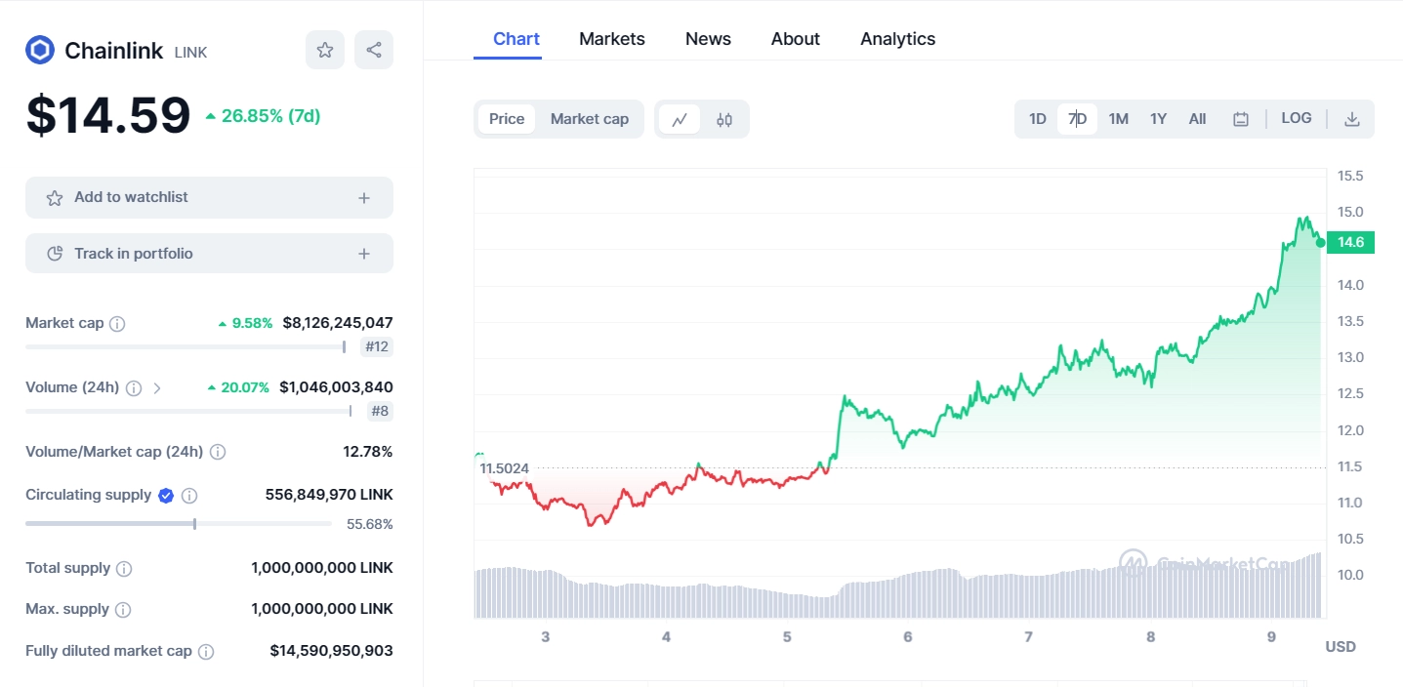Switch to the Markets tab
The image size is (1403, 687).
(611, 38)
